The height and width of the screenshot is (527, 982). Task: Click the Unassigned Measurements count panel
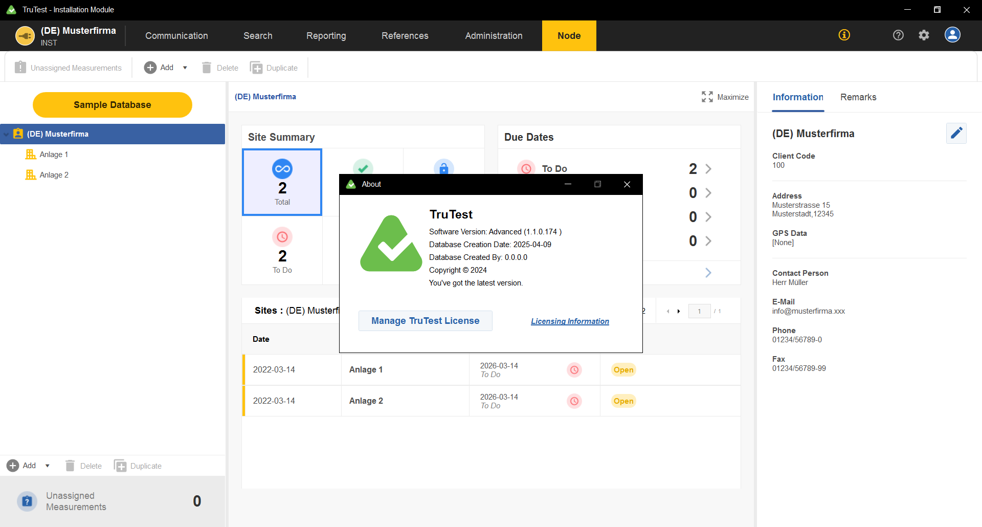(113, 501)
